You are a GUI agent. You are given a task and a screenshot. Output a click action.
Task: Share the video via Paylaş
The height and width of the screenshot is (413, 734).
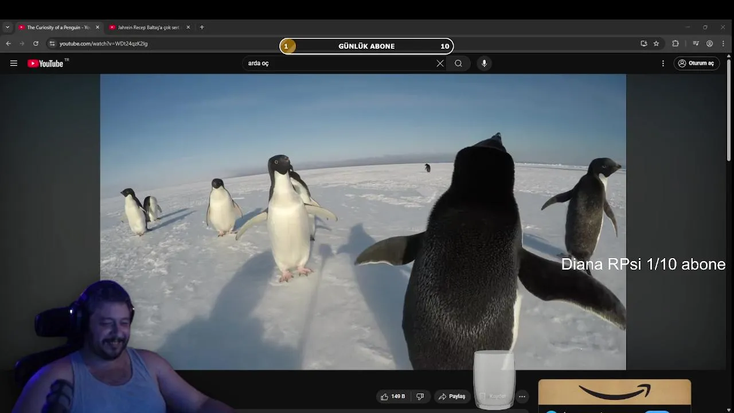(452, 396)
